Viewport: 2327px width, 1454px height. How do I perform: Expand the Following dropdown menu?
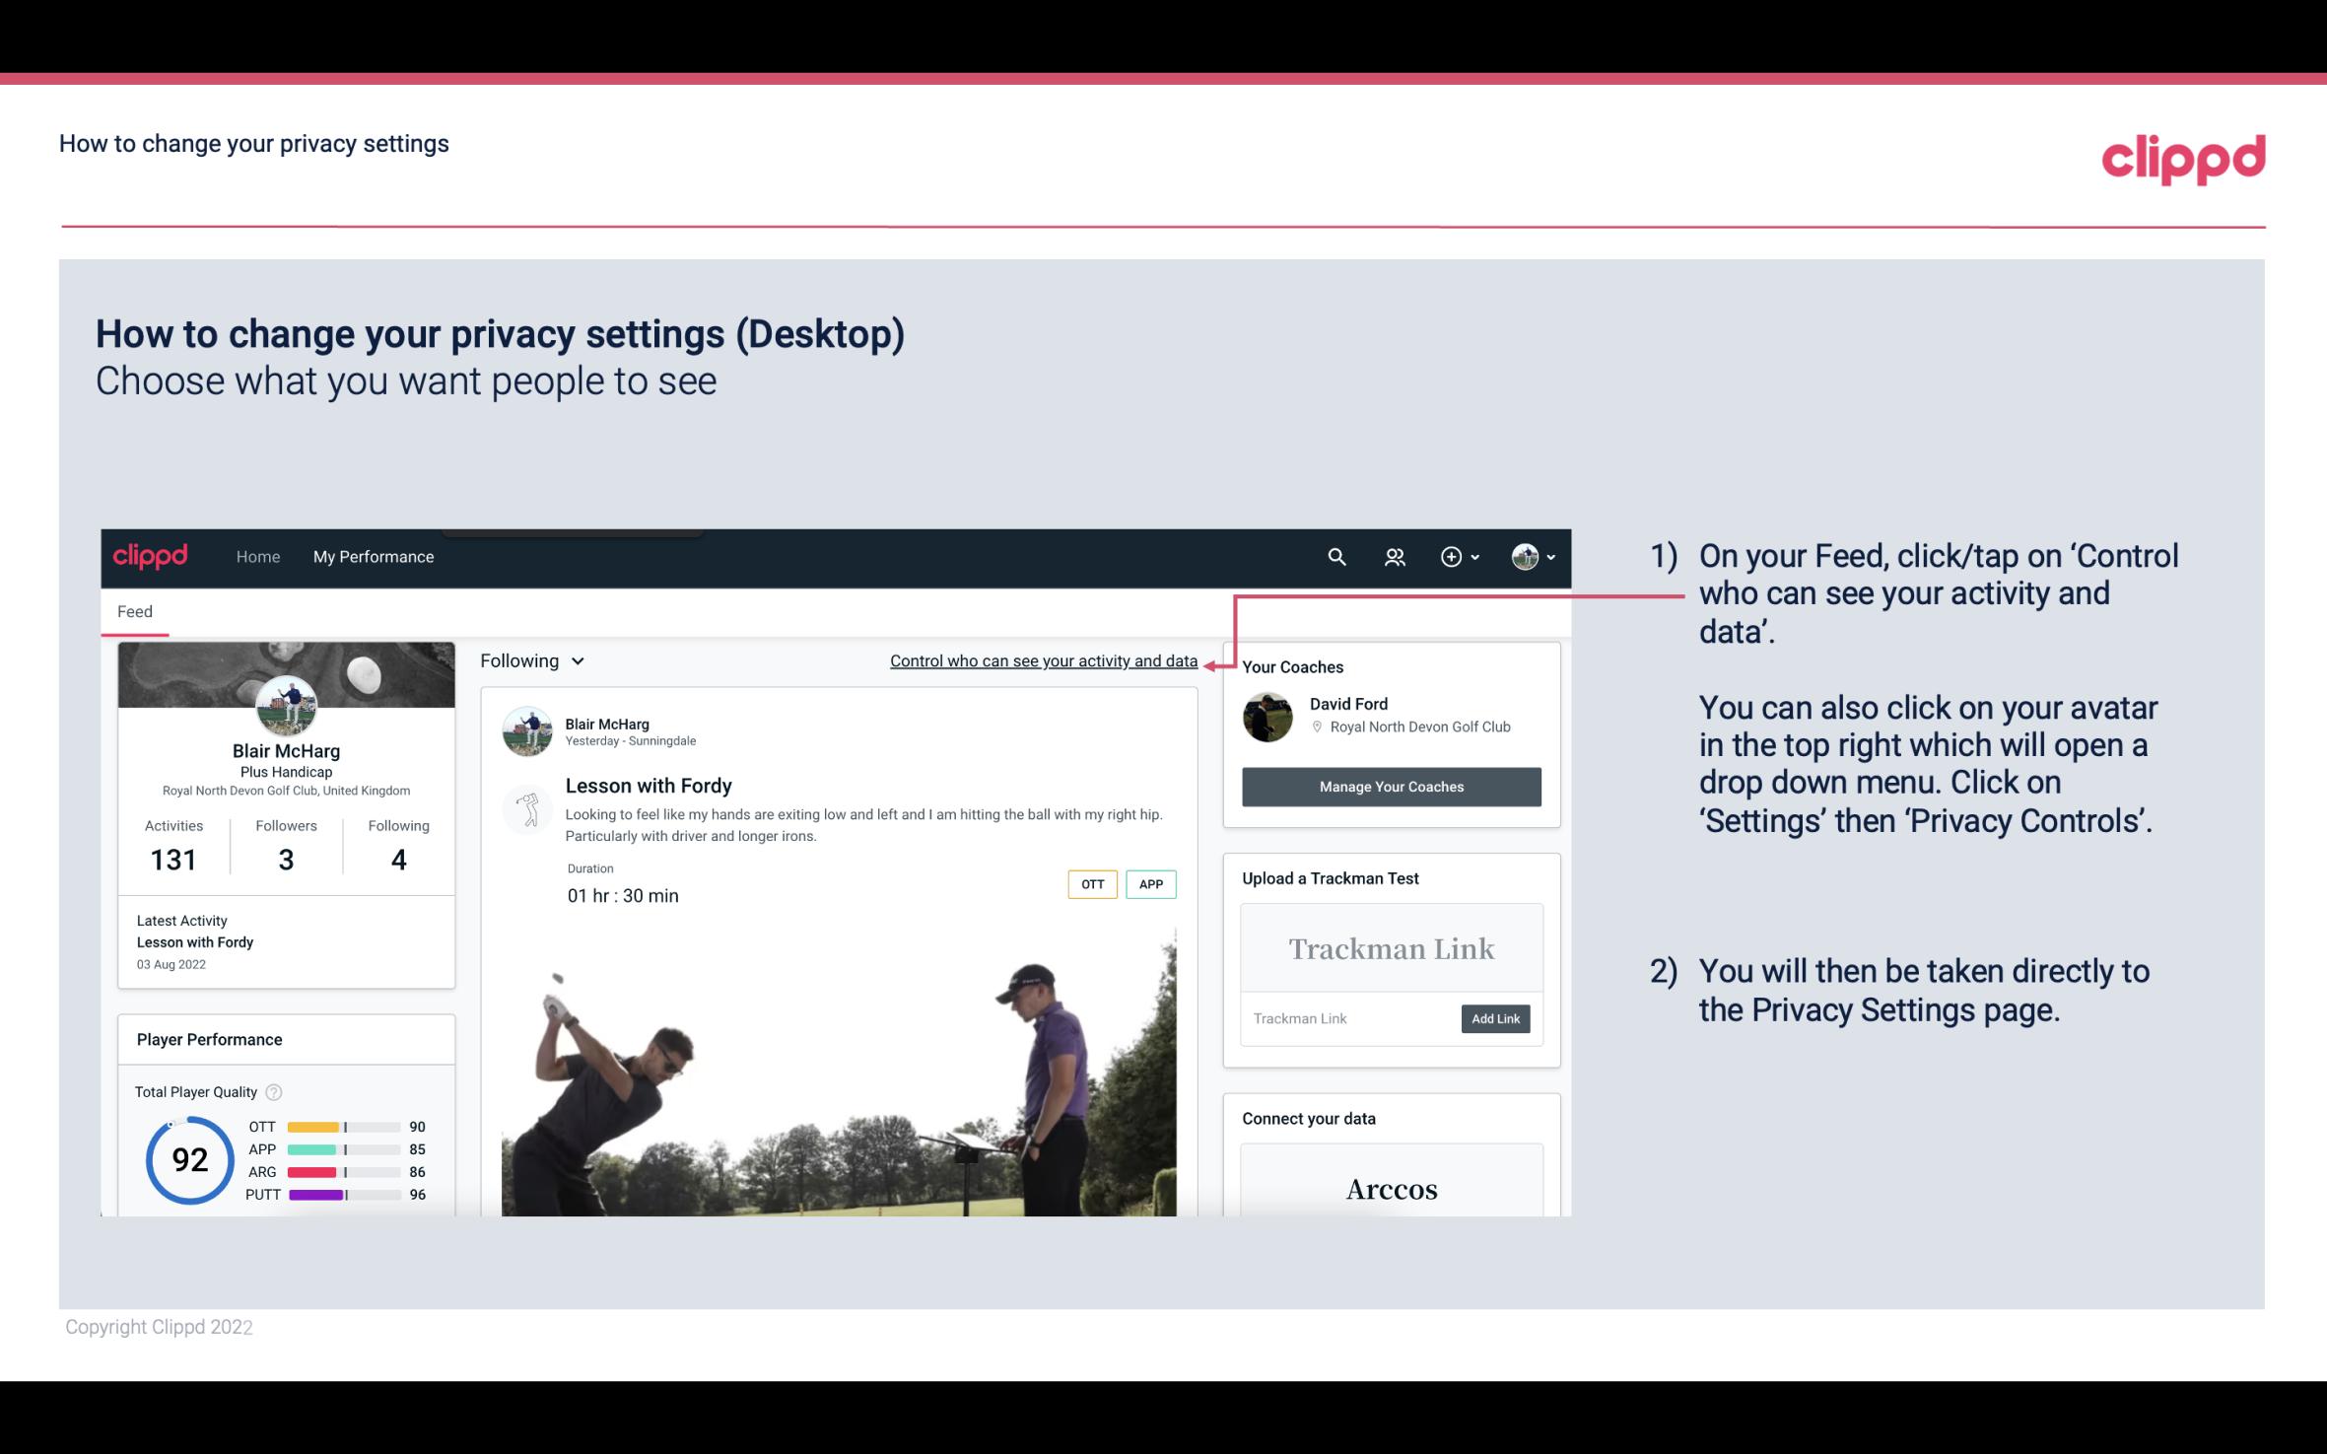(x=530, y=660)
